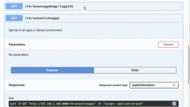This screenshot has width=190, height=107.
Task: Cancel the try-it-out mode
Action: (x=168, y=44)
